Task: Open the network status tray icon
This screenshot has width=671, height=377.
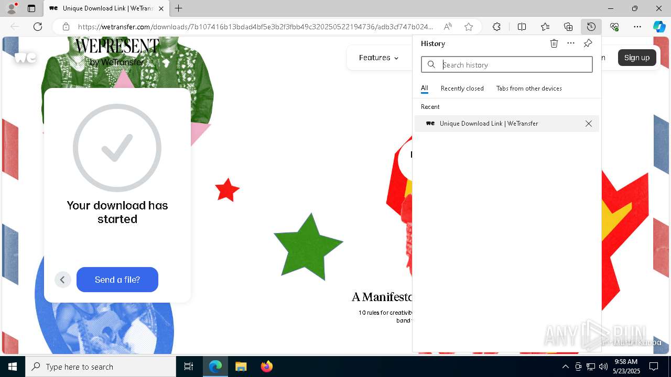Action: pos(591,367)
